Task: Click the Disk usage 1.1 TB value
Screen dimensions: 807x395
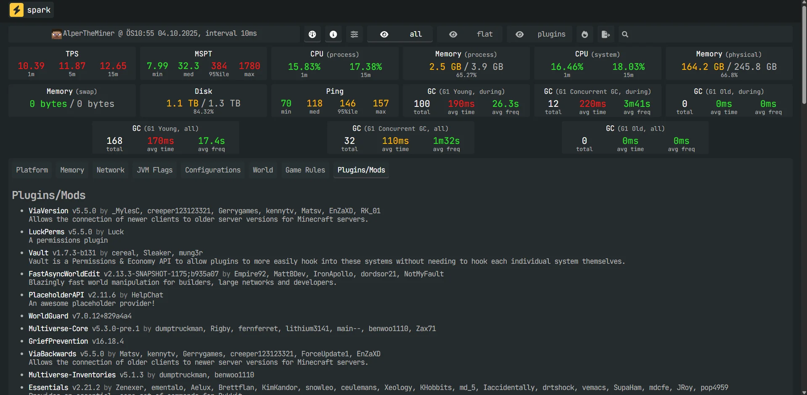Action: click(x=183, y=103)
